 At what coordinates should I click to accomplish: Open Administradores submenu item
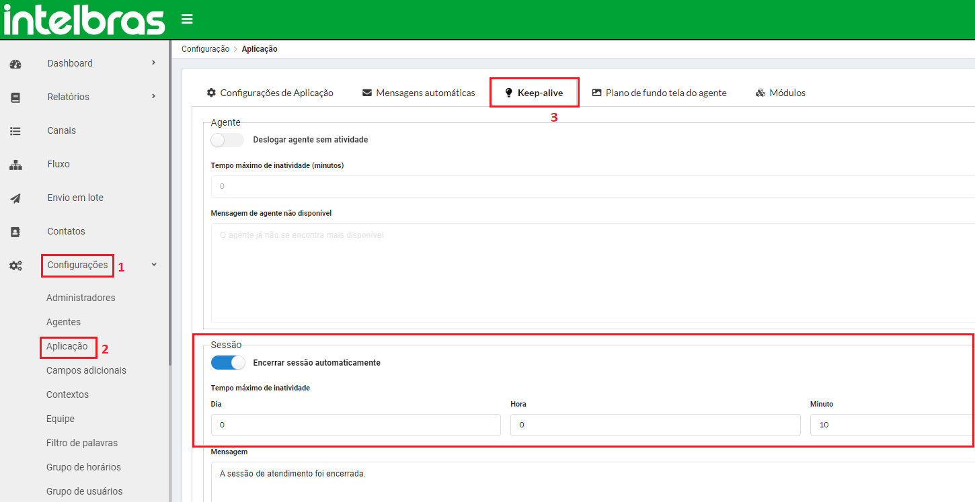point(81,298)
